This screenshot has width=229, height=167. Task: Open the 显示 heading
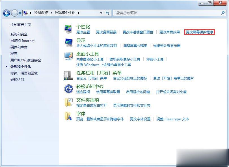pos(81,40)
